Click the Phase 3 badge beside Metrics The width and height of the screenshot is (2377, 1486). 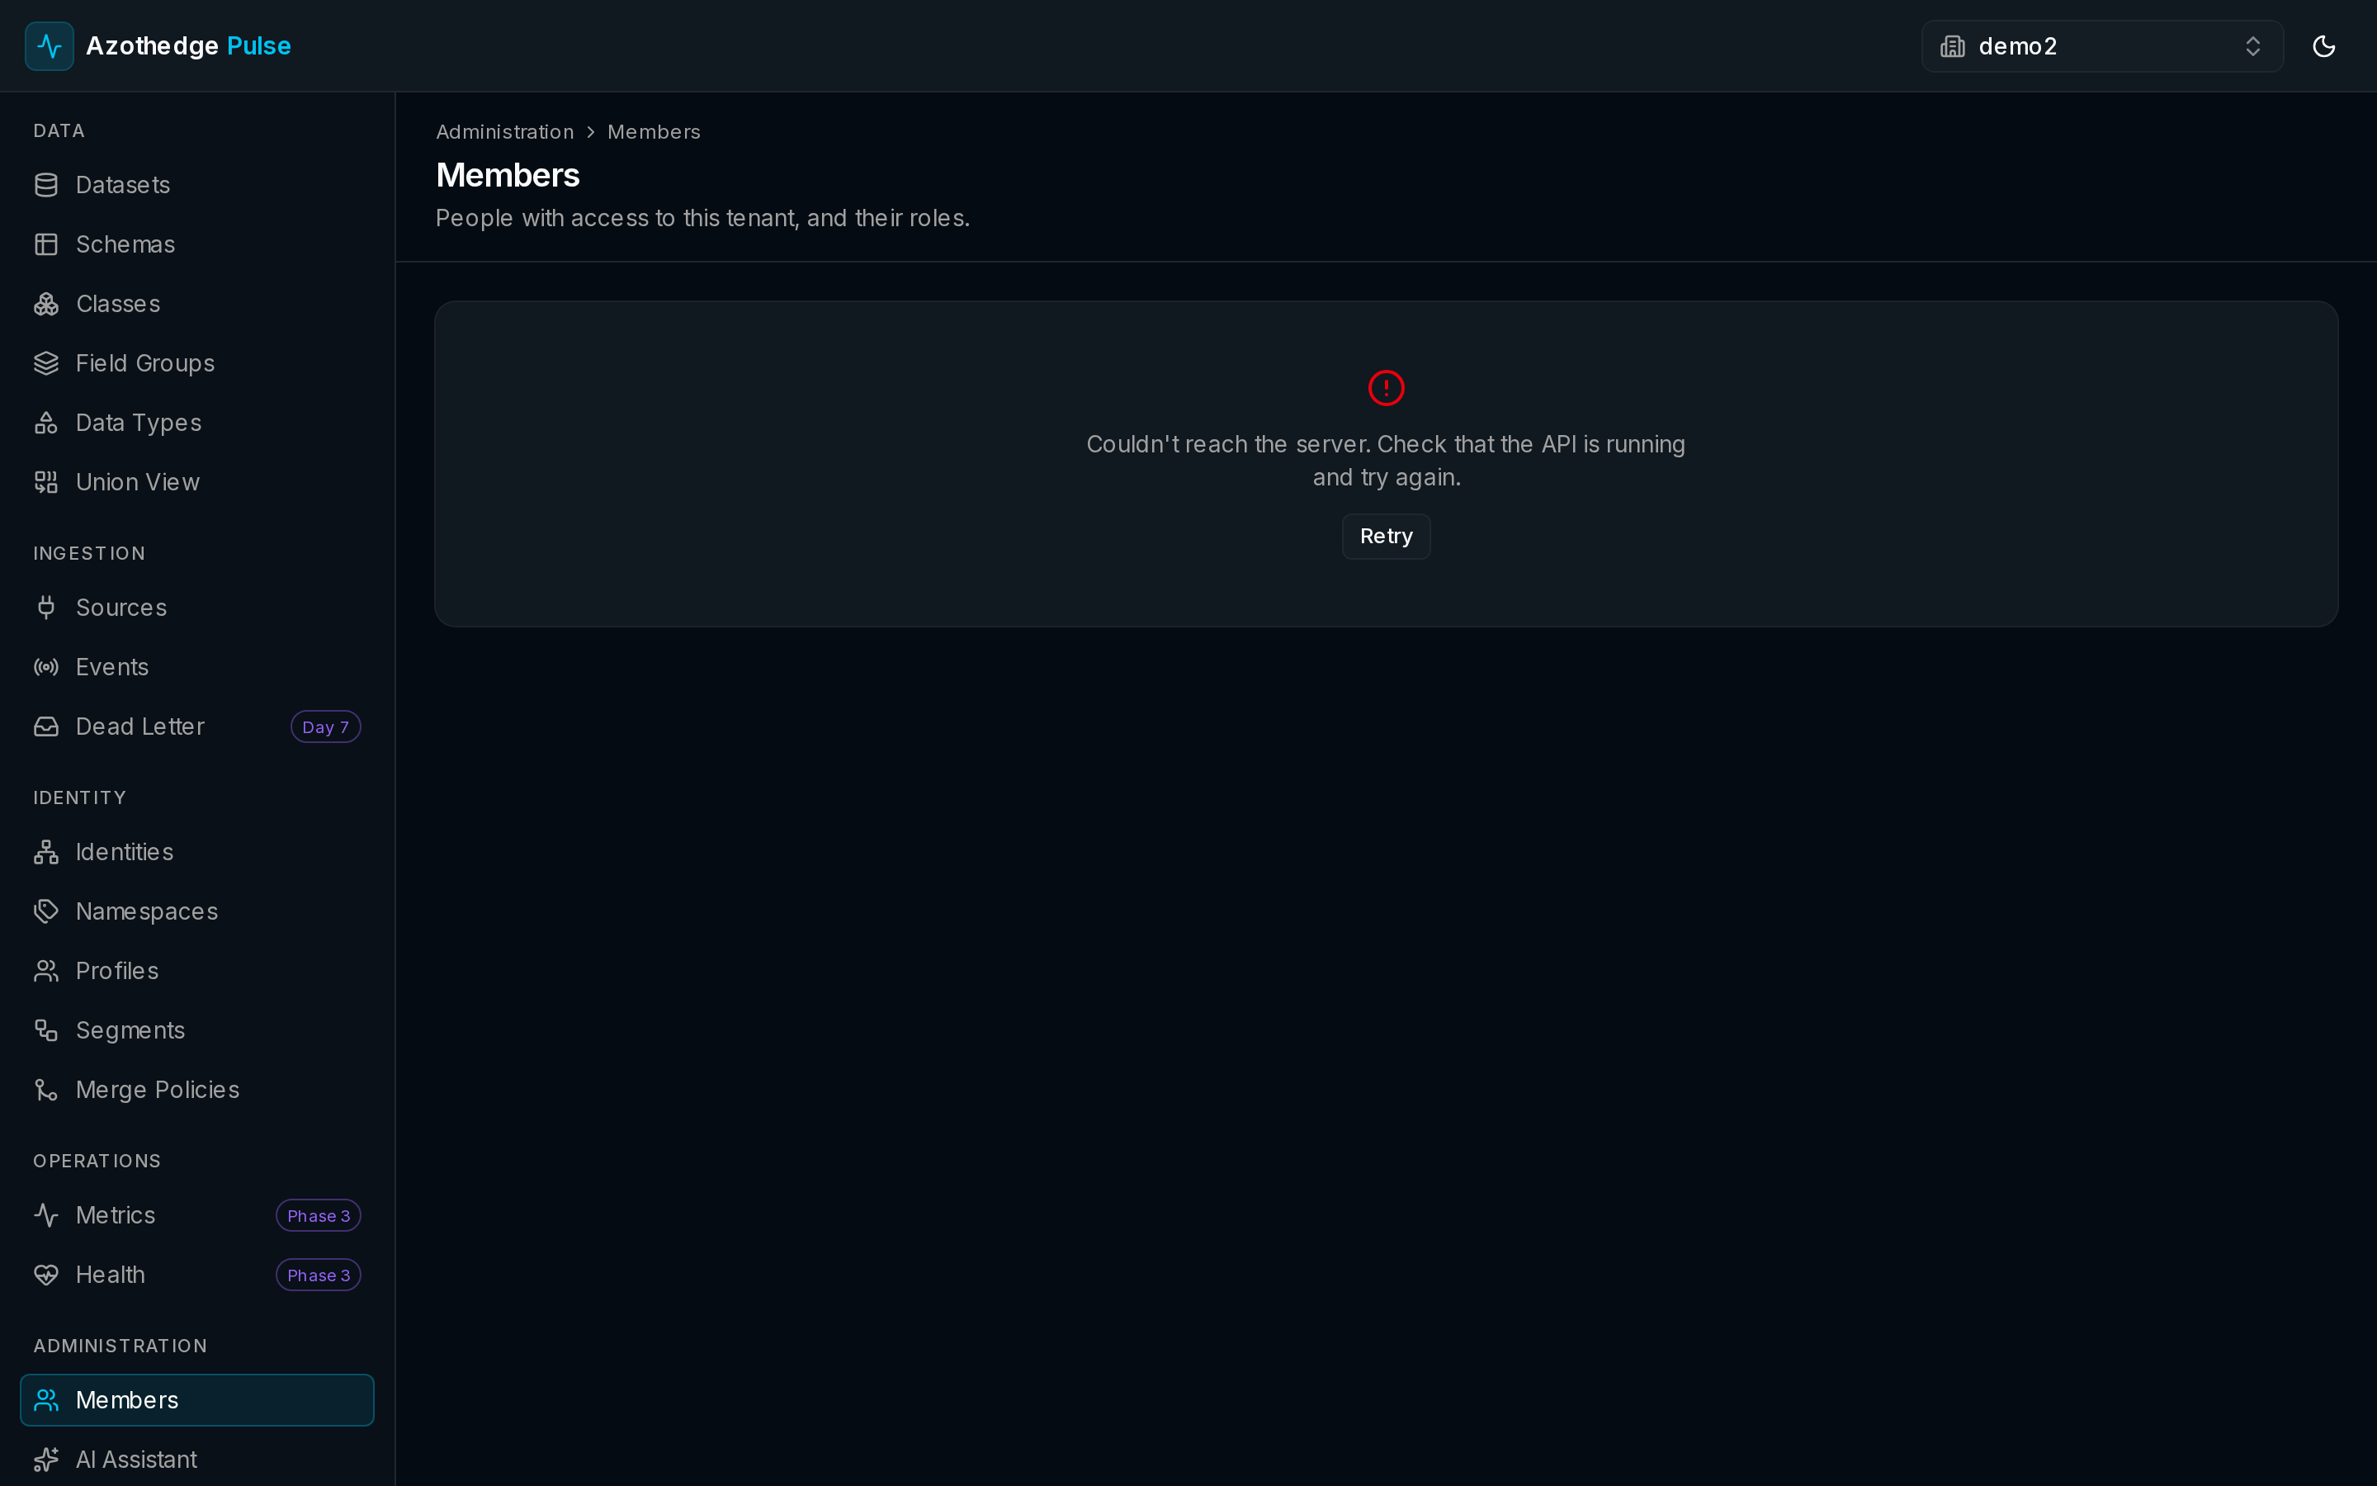(x=319, y=1216)
